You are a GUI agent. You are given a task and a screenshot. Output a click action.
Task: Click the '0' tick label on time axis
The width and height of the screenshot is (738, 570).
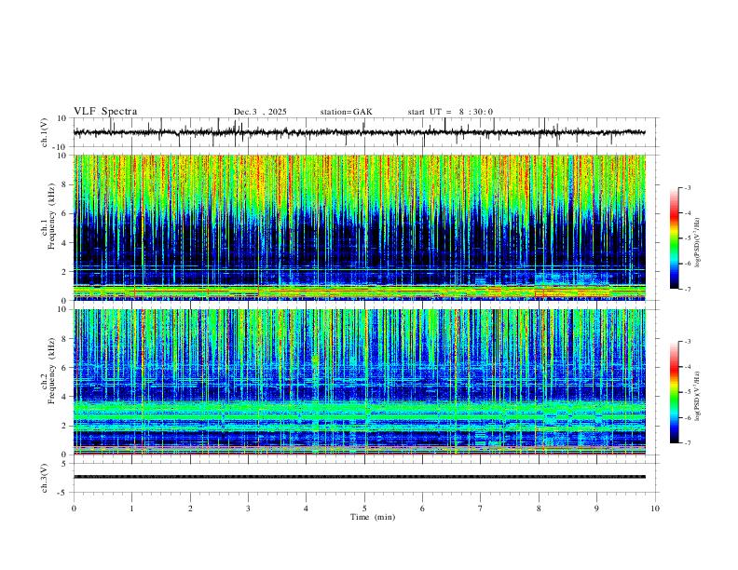[x=74, y=509]
